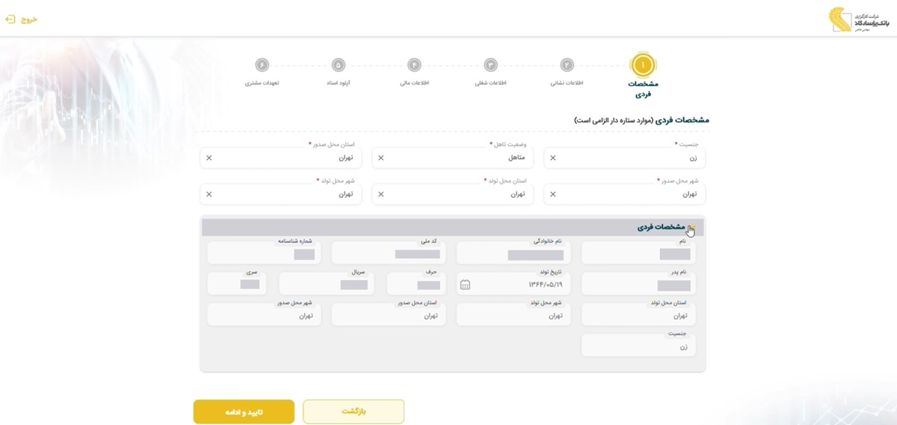Image resolution: width=897 pixels, height=425 pixels.
Task: Clear the وضعیت تاهل selection with X
Action: coord(380,158)
